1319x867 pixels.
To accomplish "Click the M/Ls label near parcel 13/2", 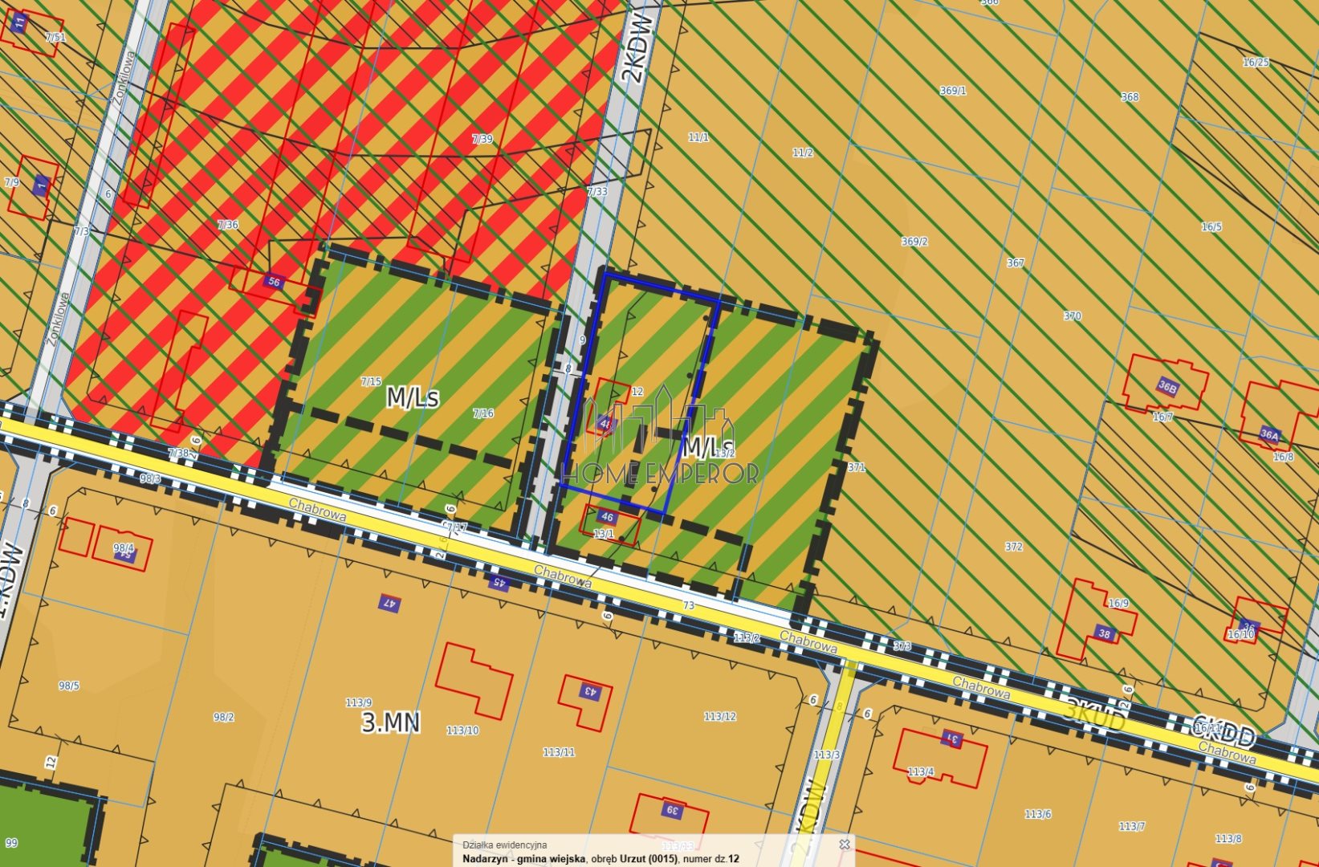I will (708, 446).
